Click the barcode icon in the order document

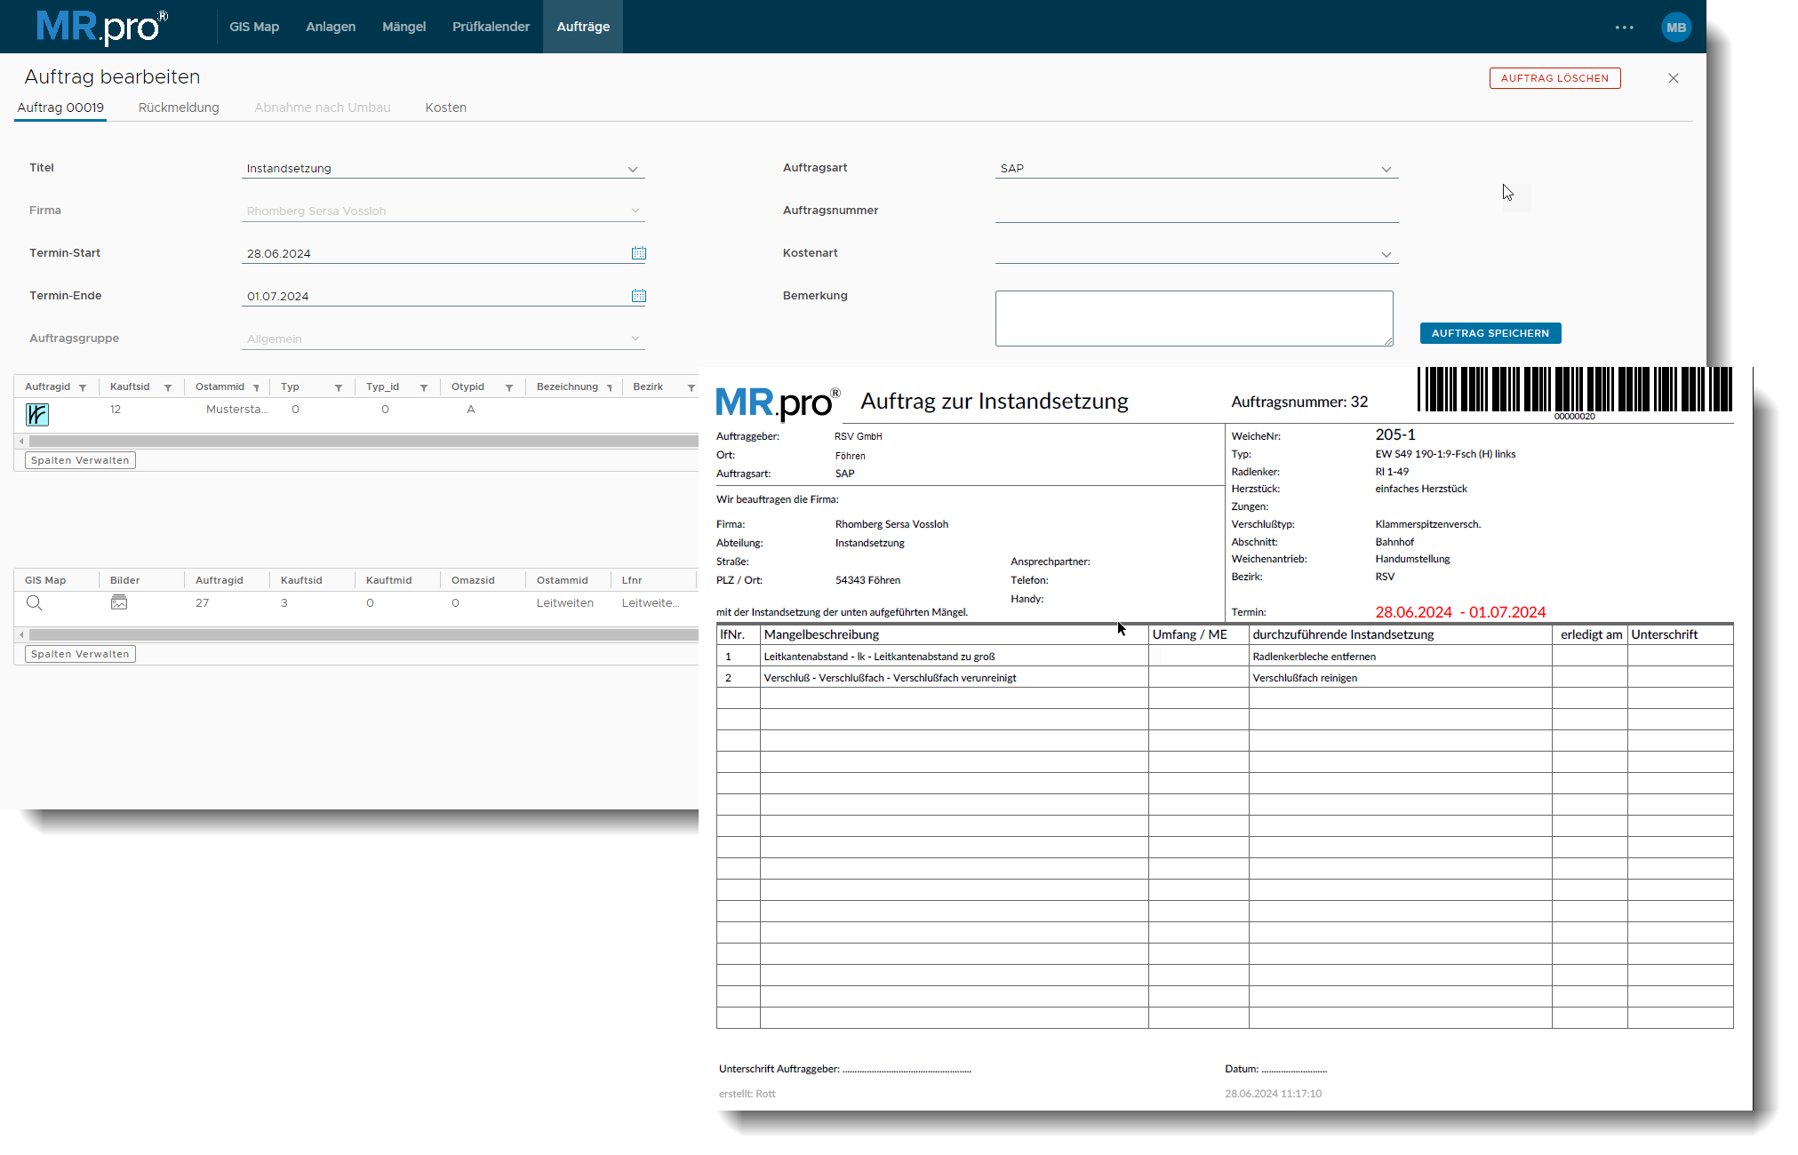coord(1567,392)
